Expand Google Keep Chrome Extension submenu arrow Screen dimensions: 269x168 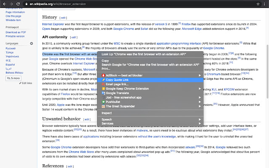(x=200, y=89)
